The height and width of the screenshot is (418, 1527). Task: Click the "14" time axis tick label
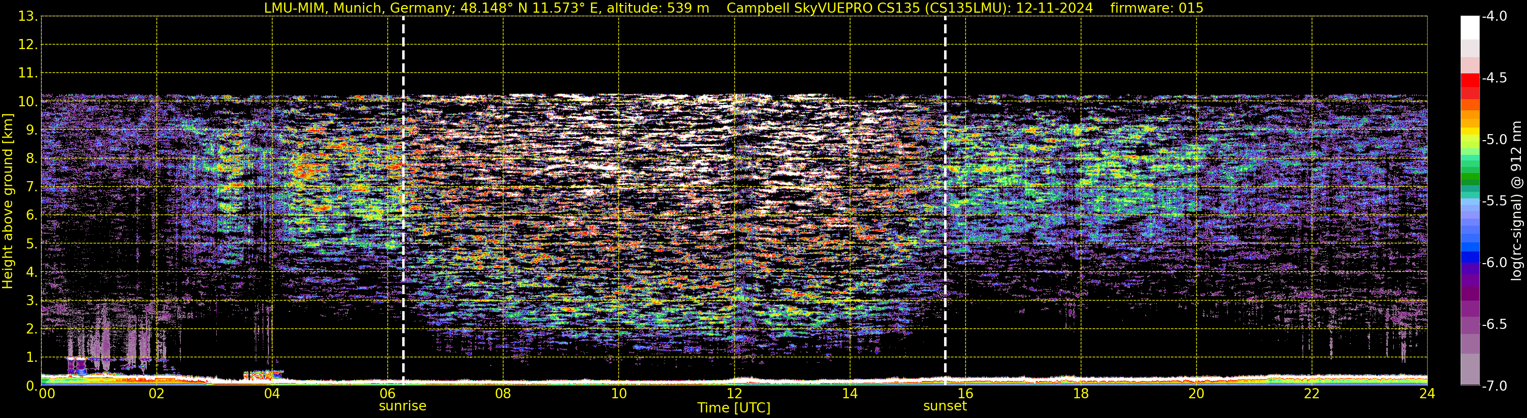tap(850, 394)
